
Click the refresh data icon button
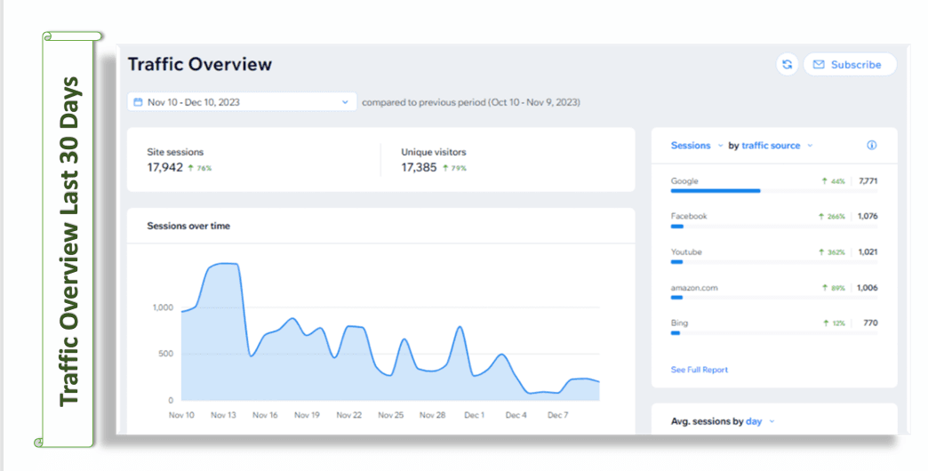pyautogui.click(x=788, y=65)
